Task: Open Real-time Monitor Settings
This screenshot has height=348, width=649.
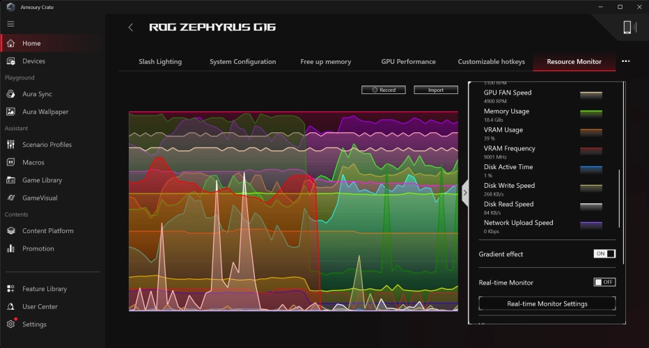Action: pos(547,303)
